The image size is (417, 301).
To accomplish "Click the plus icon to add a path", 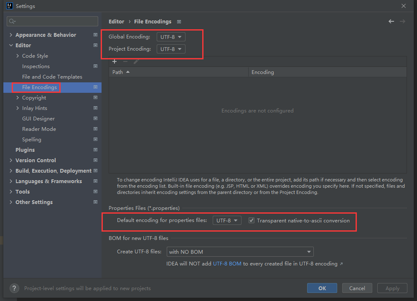I will (114, 61).
